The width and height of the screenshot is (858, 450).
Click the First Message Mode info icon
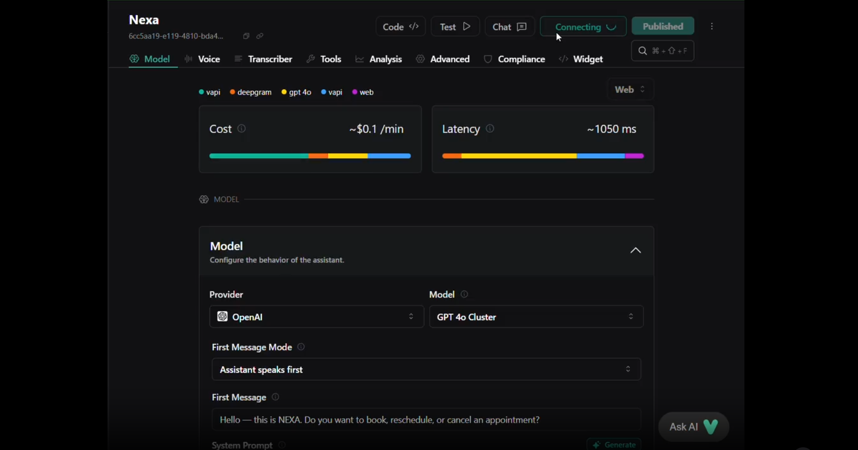pyautogui.click(x=301, y=347)
